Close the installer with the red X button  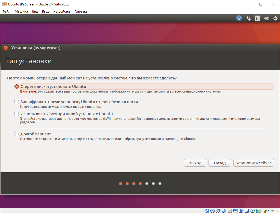[5, 48]
